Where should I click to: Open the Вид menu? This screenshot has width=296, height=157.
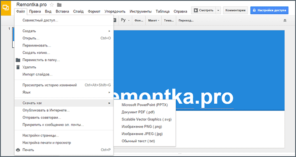click(x=48, y=11)
